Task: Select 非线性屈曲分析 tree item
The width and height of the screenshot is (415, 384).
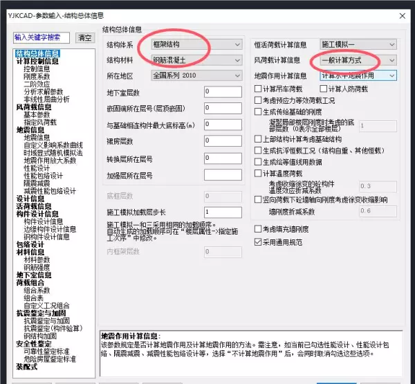Action: pyautogui.click(x=46, y=100)
